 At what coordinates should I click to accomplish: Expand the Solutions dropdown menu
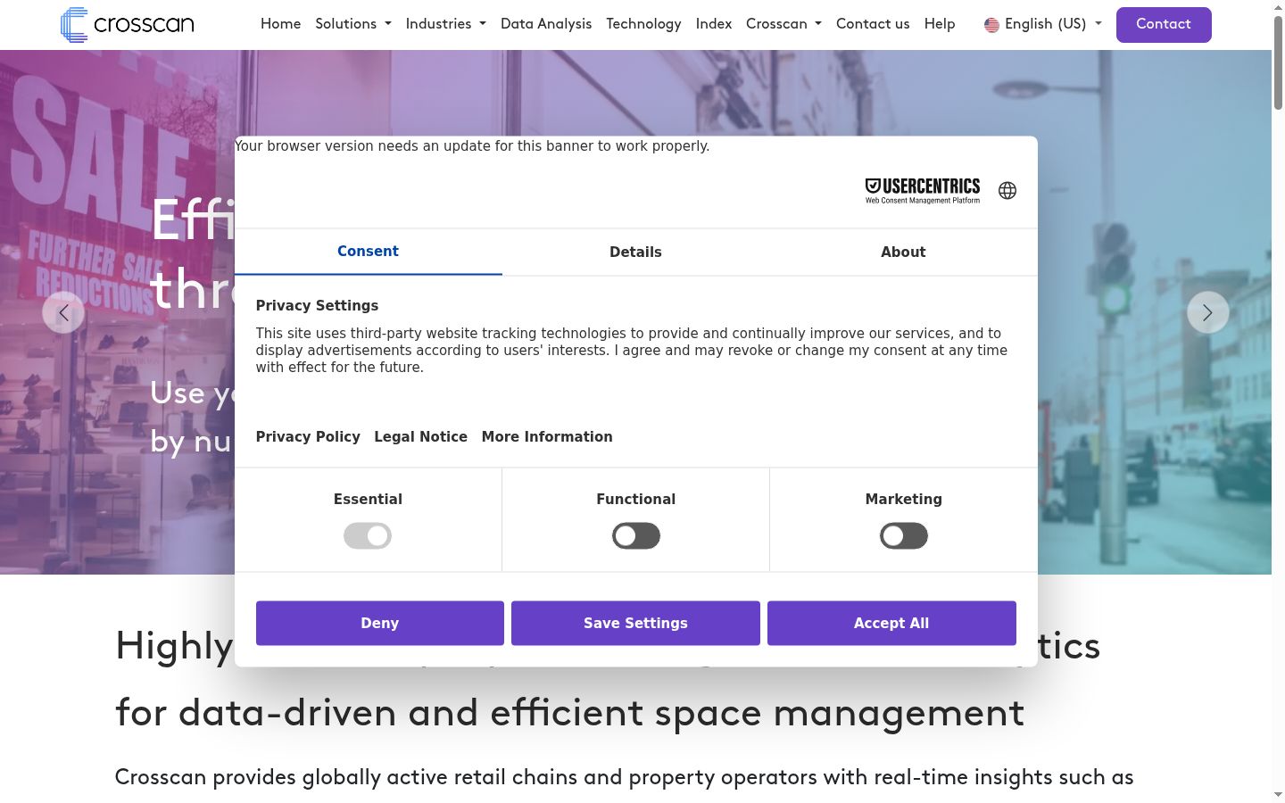353,24
